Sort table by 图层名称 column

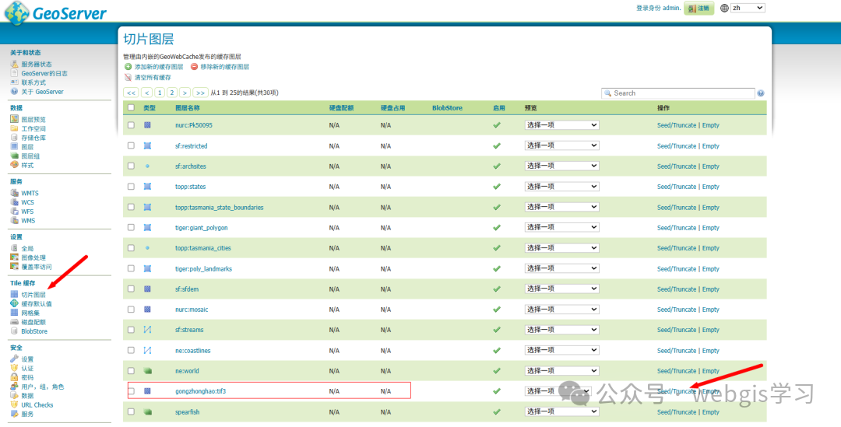(187, 107)
